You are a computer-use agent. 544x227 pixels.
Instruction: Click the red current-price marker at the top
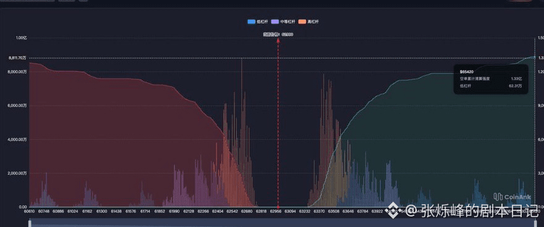click(278, 41)
